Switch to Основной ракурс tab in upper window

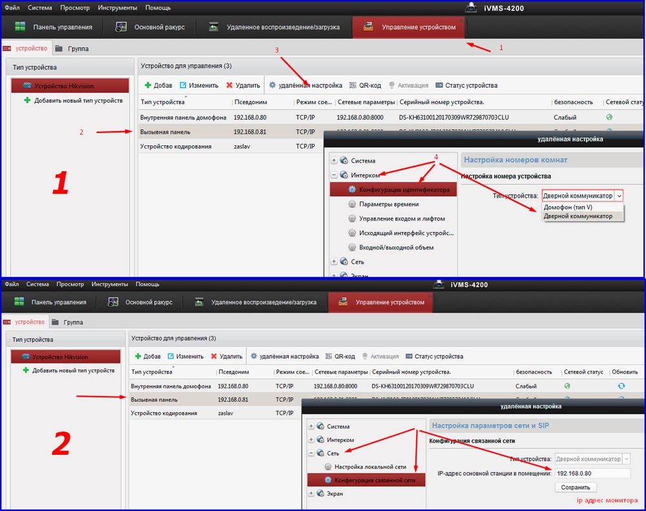[x=121, y=27]
